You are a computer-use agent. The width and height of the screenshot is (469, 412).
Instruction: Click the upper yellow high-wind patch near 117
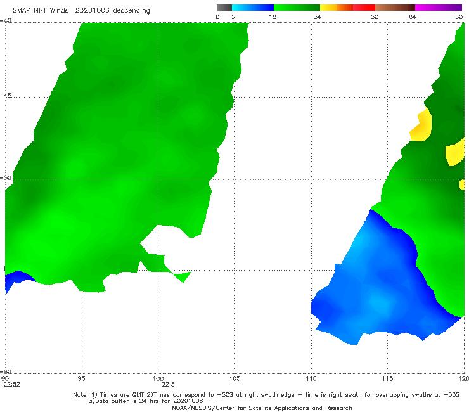click(421, 126)
